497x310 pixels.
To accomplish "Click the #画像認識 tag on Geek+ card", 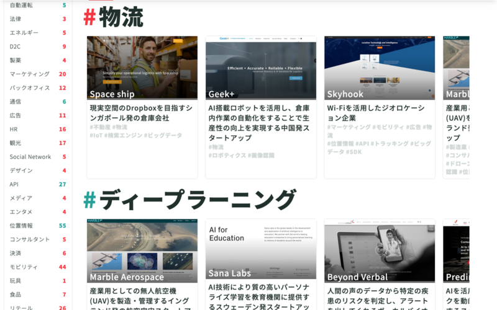I will tap(261, 156).
